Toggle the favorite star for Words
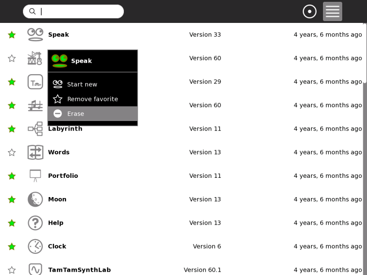Viewport: 367px width, 275px height. 12,152
